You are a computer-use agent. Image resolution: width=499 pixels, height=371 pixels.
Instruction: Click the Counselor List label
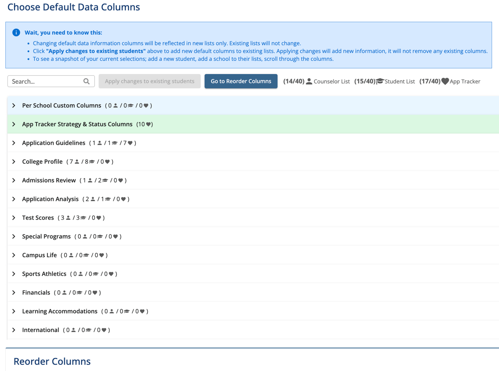point(332,82)
